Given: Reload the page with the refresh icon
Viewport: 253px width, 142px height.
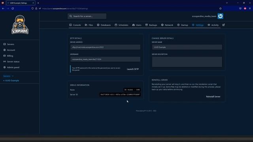Looking at the screenshot, I should pyautogui.click(x=13, y=8).
